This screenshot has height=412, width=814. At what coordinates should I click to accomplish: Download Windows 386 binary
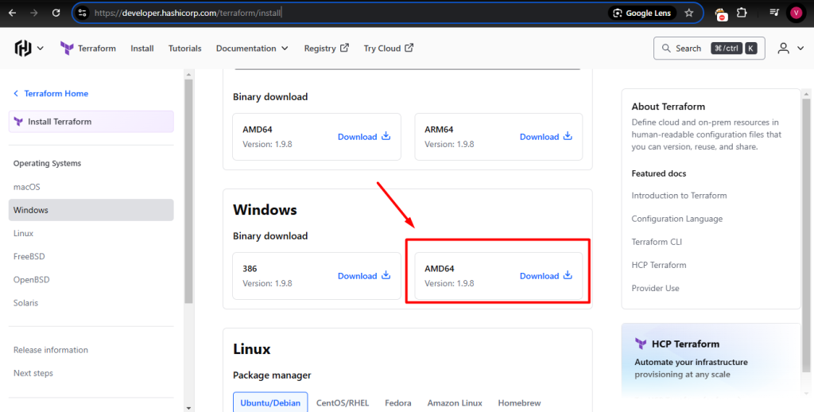click(x=364, y=276)
